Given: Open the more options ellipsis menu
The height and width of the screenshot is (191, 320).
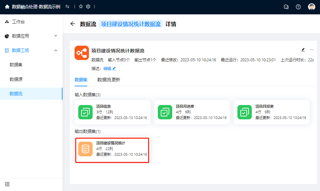Looking at the screenshot, I should coord(312,50).
